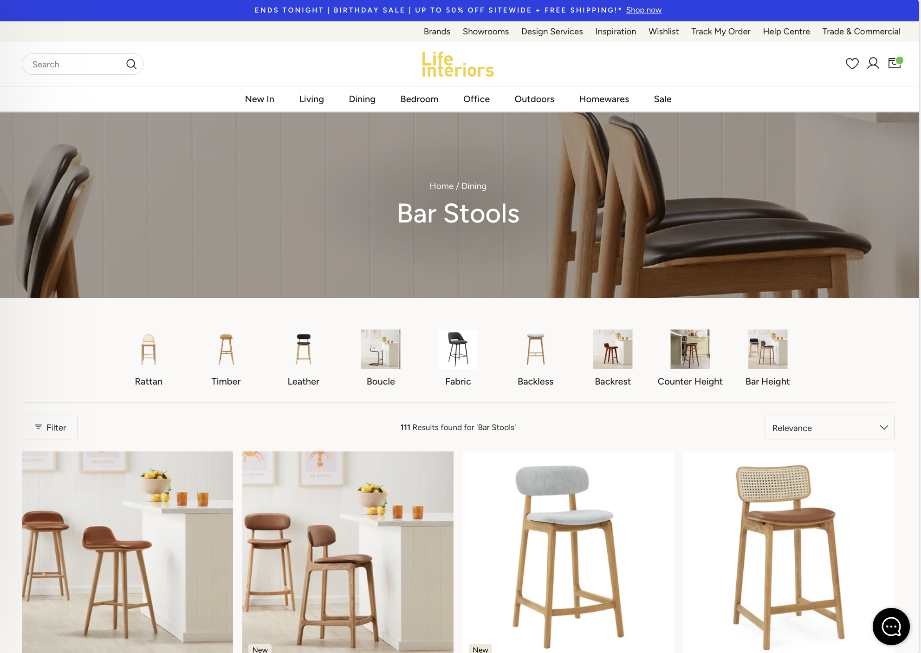Open the live chat bubble
The height and width of the screenshot is (653, 921).
[891, 626]
